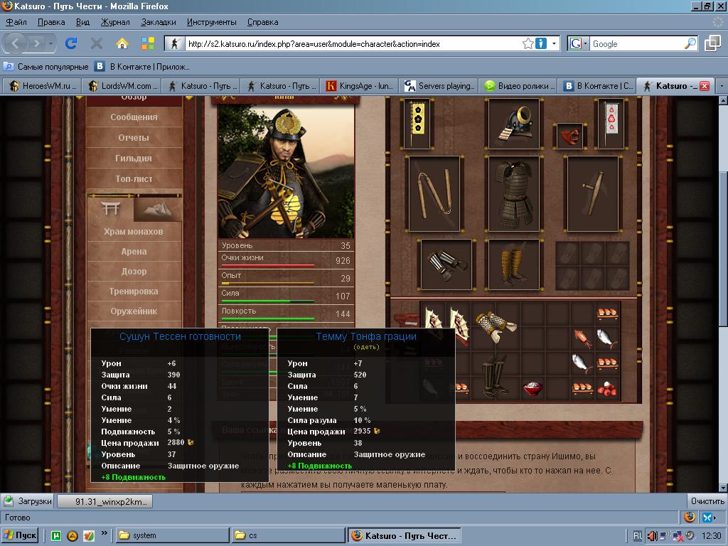Open the list all tabs dropdown
728x546 pixels.
coord(721,86)
